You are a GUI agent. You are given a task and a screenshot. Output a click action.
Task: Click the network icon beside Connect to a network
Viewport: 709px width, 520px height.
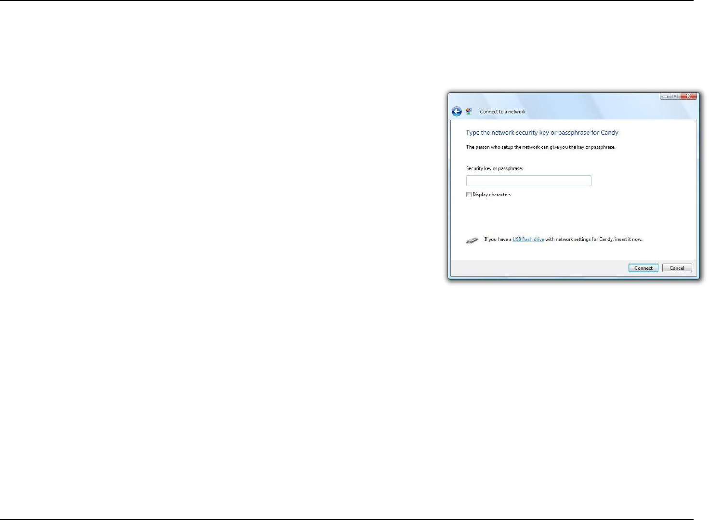[469, 112]
